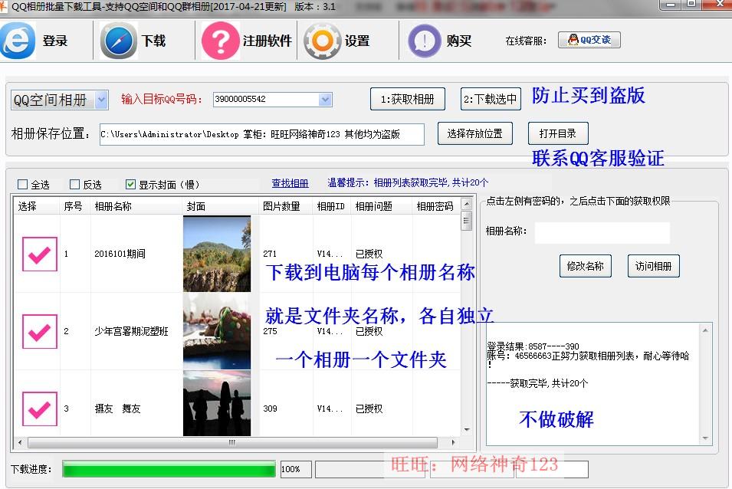Image resolution: width=732 pixels, height=489 pixels.
Task: Click the 相册密码 column header
Action: pyautogui.click(x=437, y=206)
